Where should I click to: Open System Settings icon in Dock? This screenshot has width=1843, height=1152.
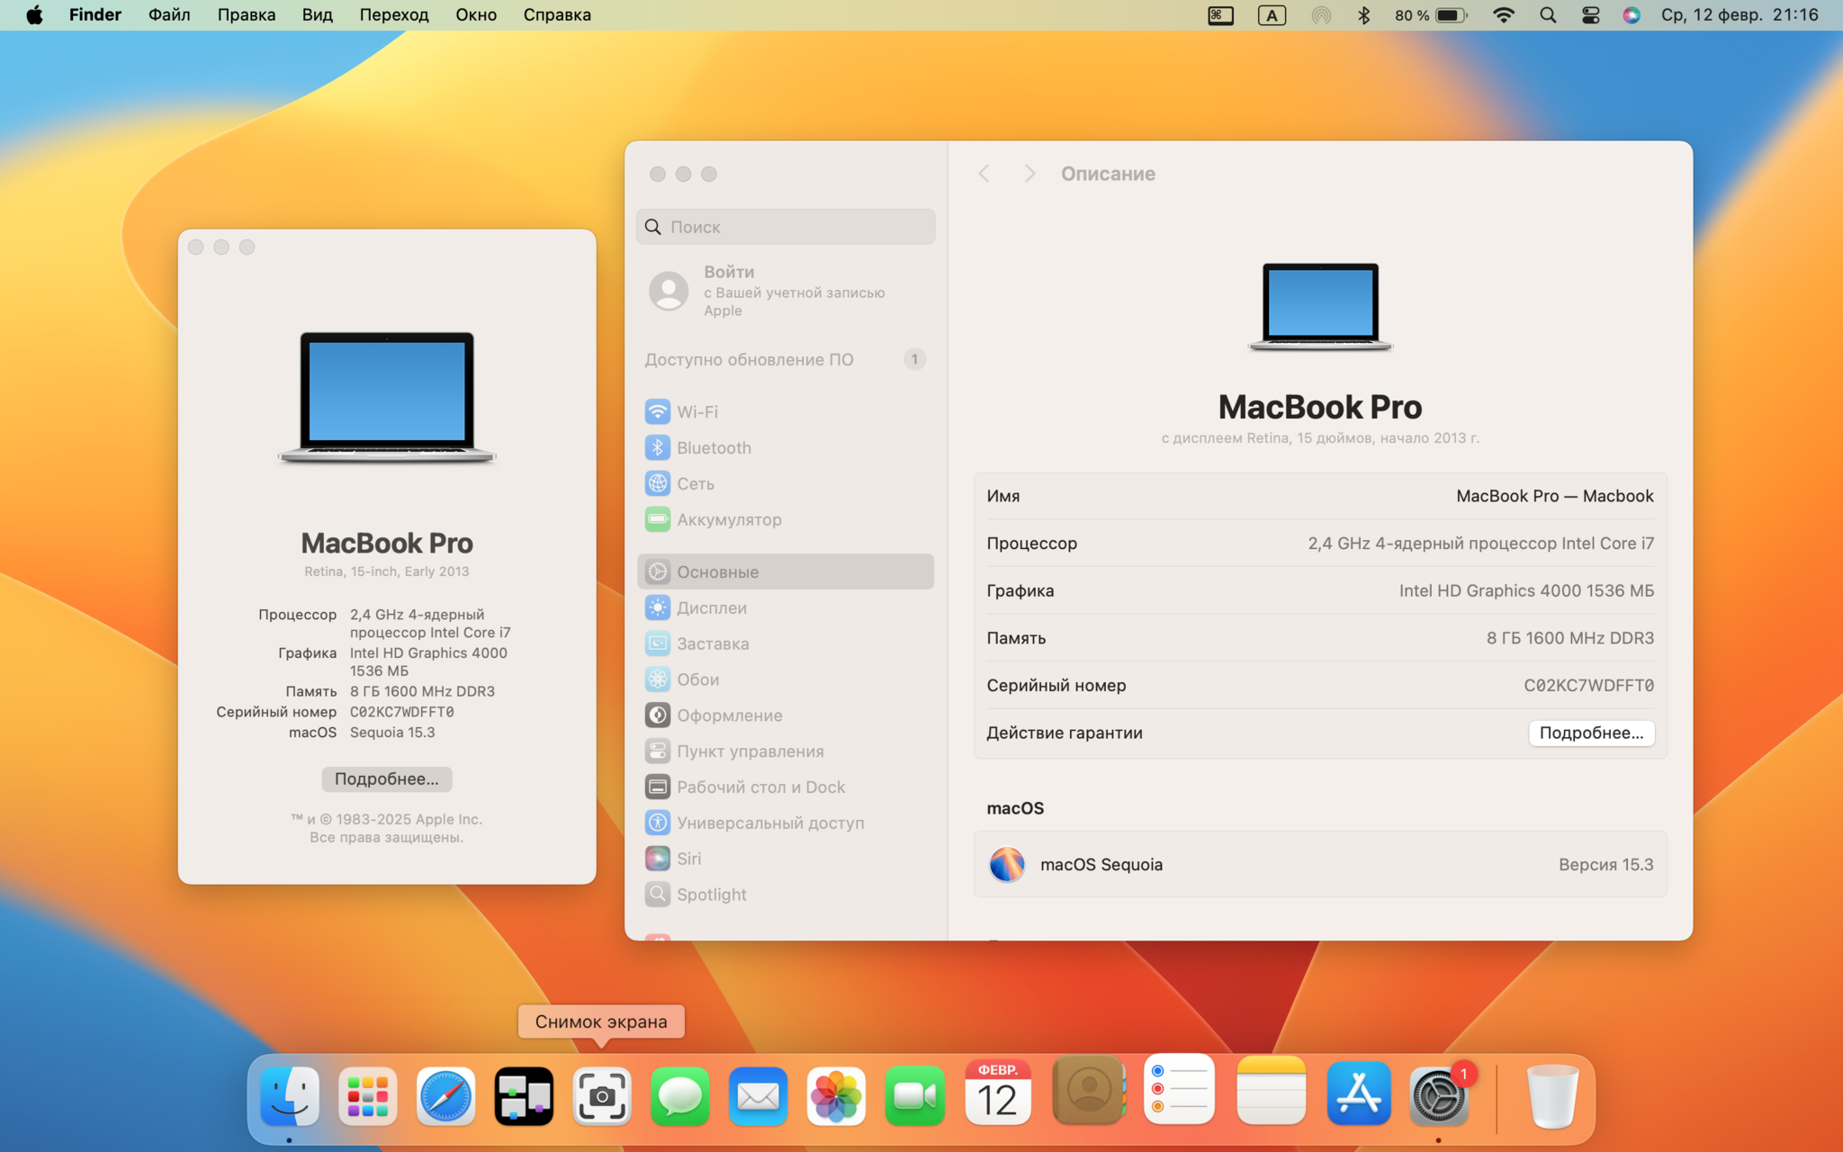tap(1438, 1096)
